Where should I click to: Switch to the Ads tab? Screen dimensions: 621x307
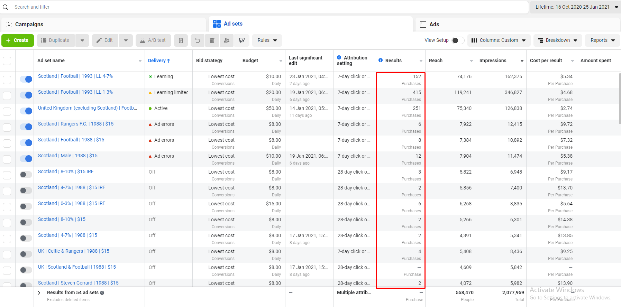click(x=434, y=25)
